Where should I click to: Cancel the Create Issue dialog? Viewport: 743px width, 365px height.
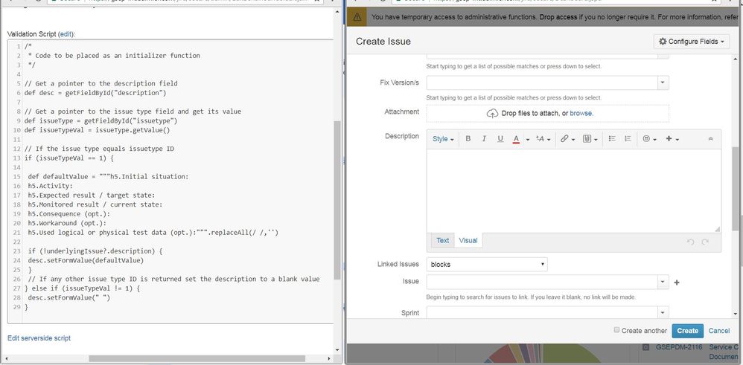click(x=719, y=331)
